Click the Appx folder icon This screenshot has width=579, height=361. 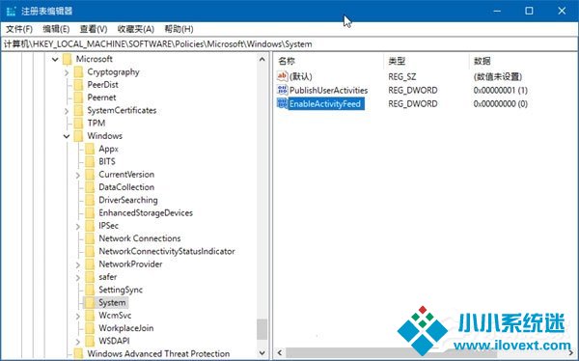(90, 149)
